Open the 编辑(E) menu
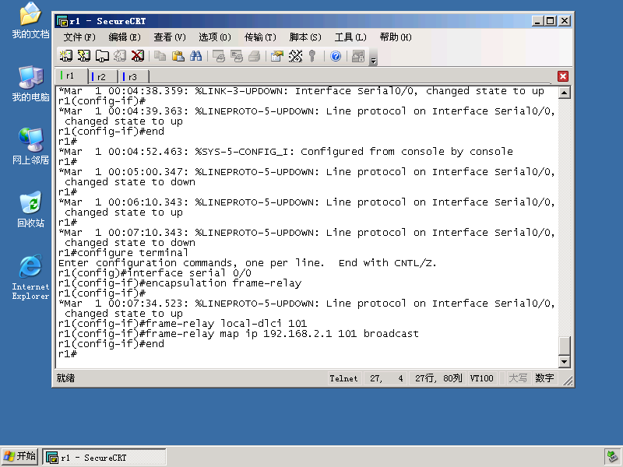The width and height of the screenshot is (623, 467). point(125,37)
